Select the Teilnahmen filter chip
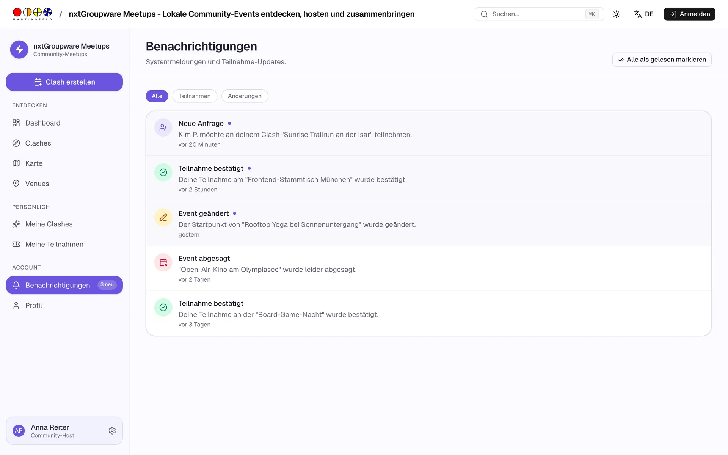This screenshot has width=728, height=455. point(195,96)
